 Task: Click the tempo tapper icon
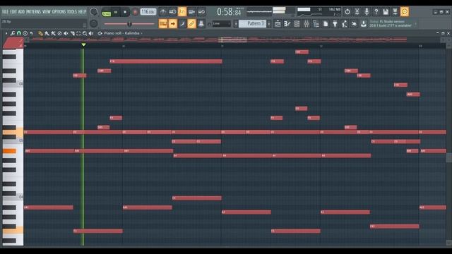(x=345, y=23)
